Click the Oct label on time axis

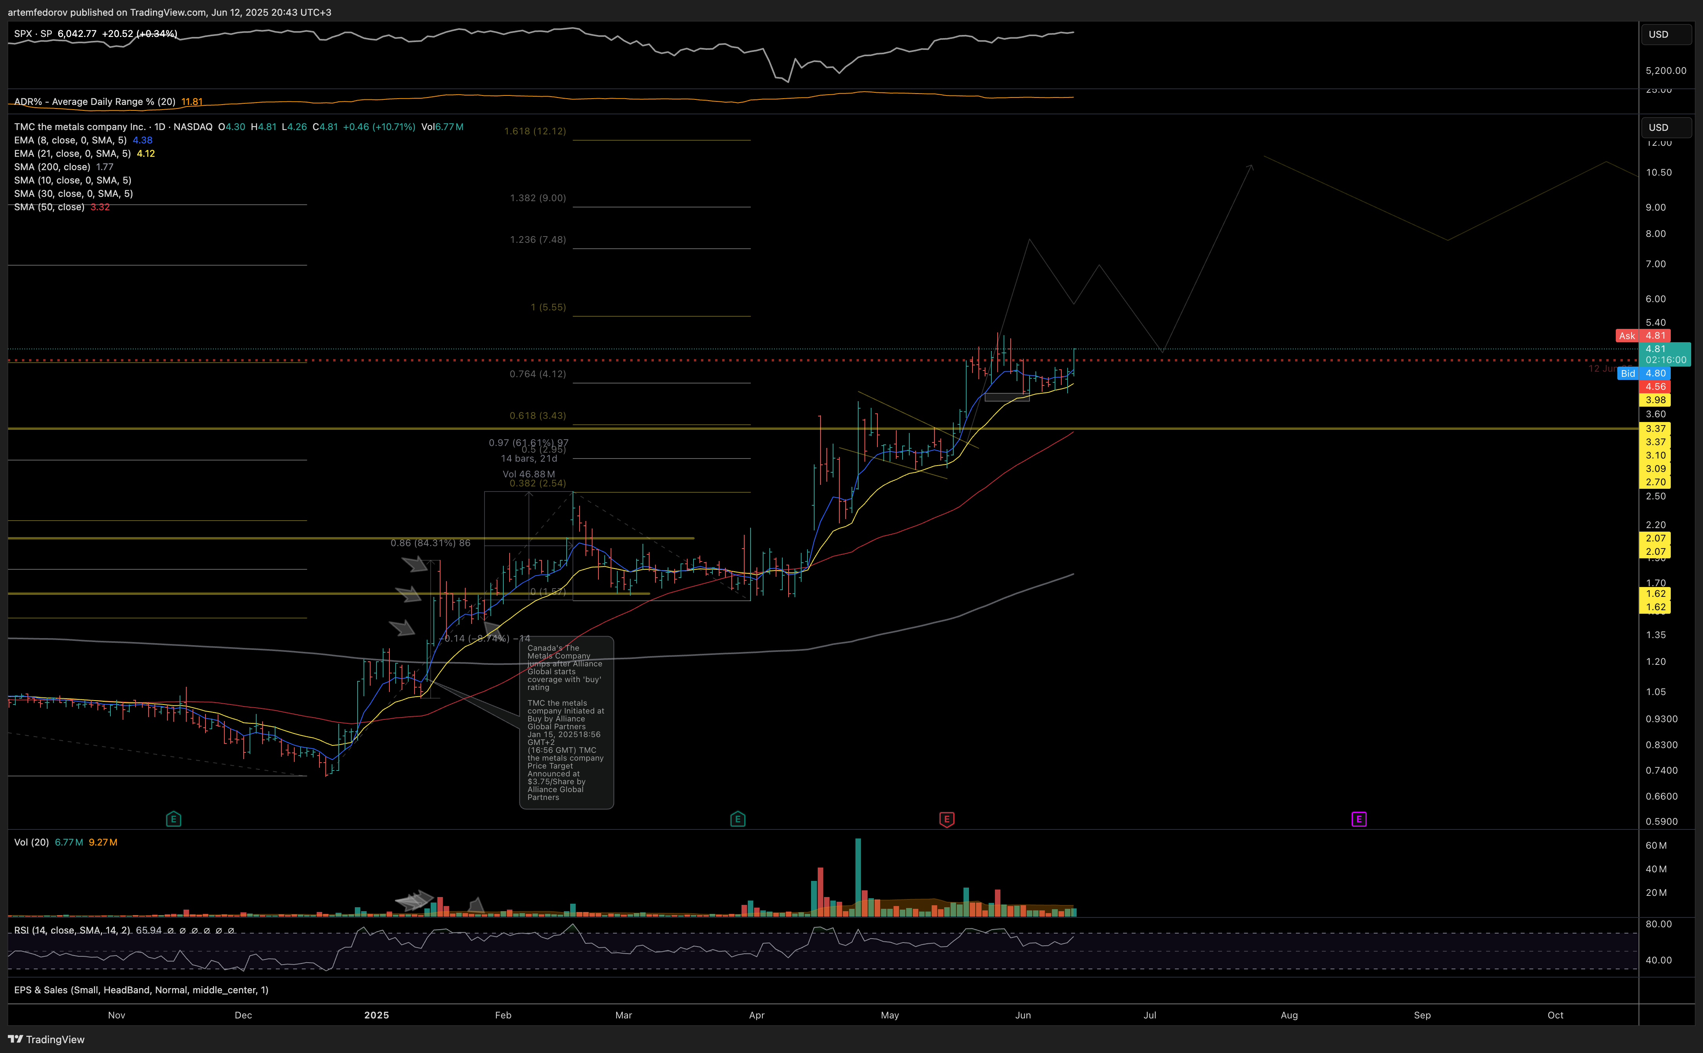(x=1555, y=1015)
